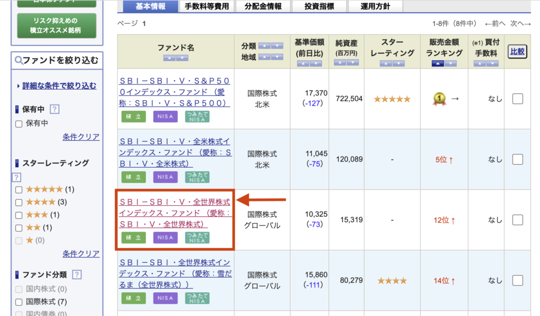Click 条件クリア under star rating filter
The height and width of the screenshot is (316, 540).
pyautogui.click(x=81, y=254)
